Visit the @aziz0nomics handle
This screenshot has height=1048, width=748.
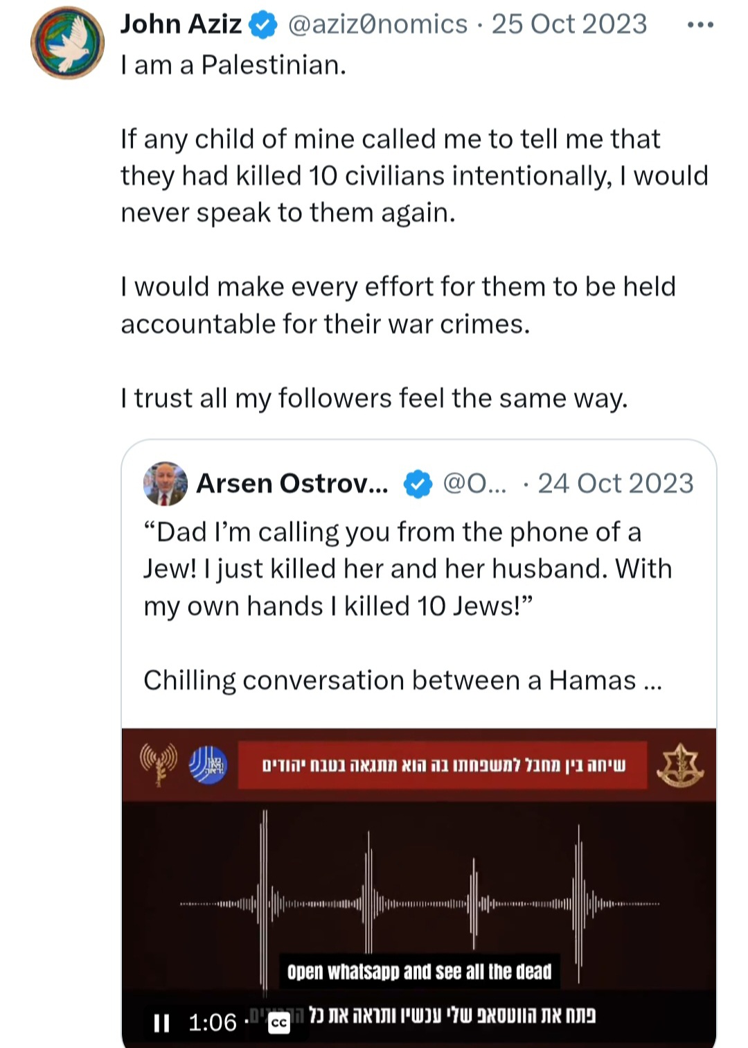377,24
